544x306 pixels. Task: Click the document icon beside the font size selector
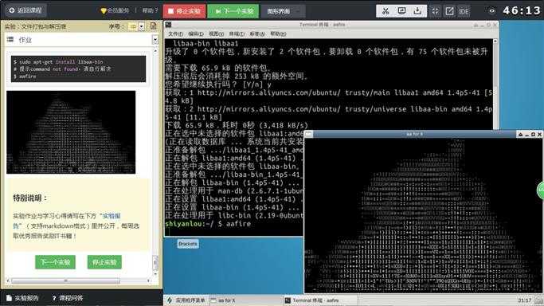click(154, 26)
